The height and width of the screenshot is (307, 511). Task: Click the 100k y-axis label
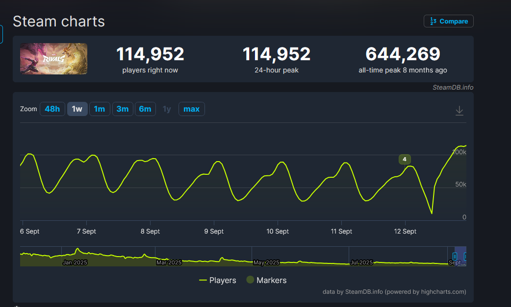pyautogui.click(x=460, y=152)
